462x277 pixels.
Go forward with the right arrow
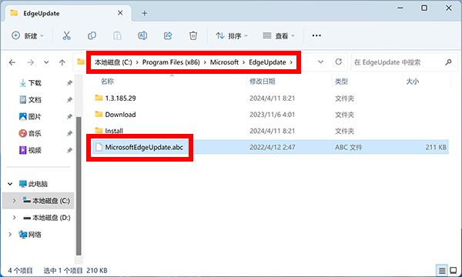[x=30, y=62]
